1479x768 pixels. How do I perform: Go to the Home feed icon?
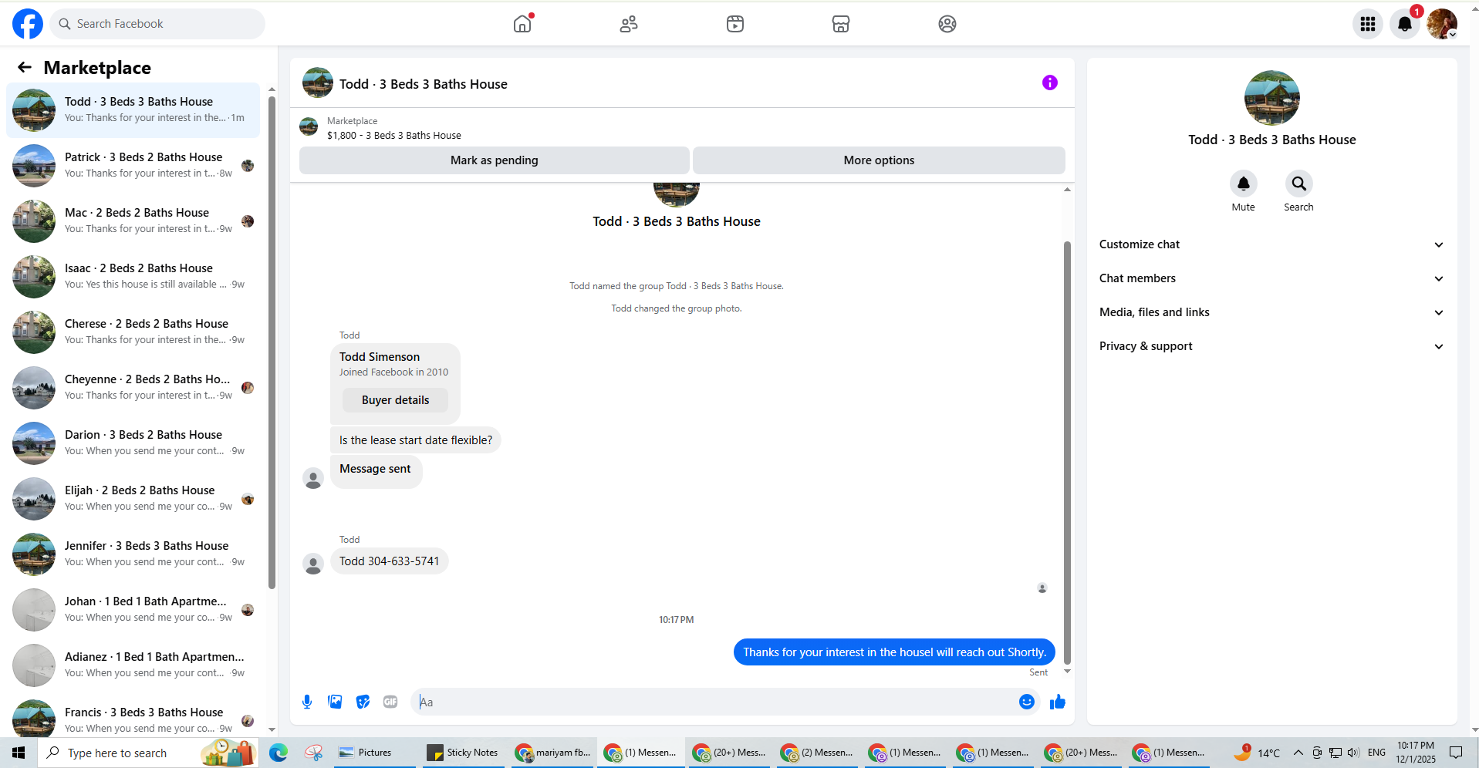(523, 24)
